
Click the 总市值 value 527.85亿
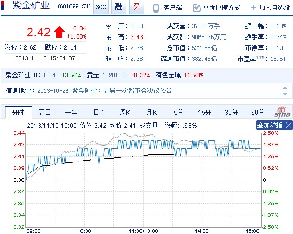[204, 48]
